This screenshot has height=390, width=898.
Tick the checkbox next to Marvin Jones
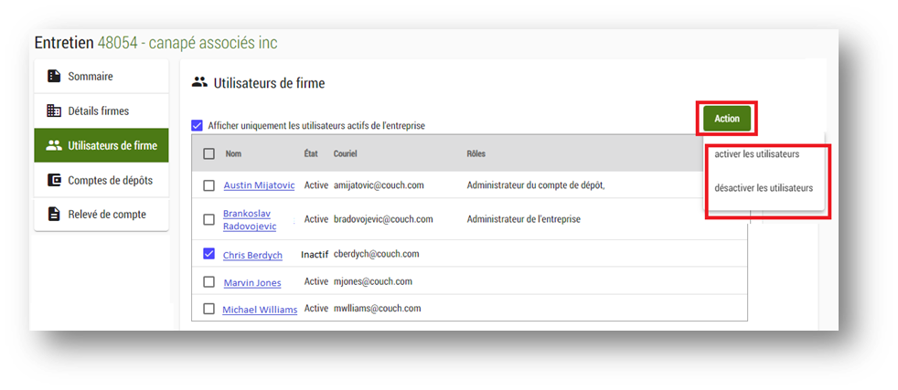(x=209, y=282)
